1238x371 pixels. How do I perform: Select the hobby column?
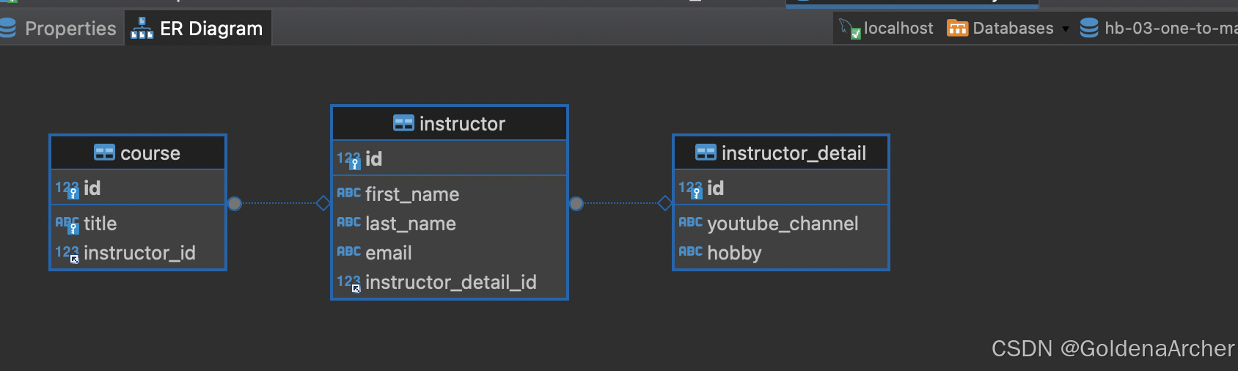coord(781,252)
